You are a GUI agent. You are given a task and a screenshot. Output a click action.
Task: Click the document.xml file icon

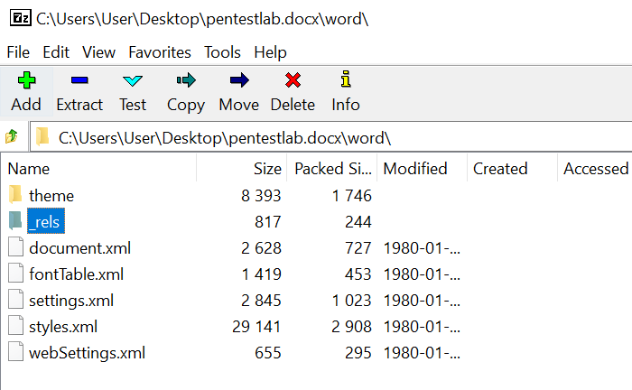pos(15,247)
